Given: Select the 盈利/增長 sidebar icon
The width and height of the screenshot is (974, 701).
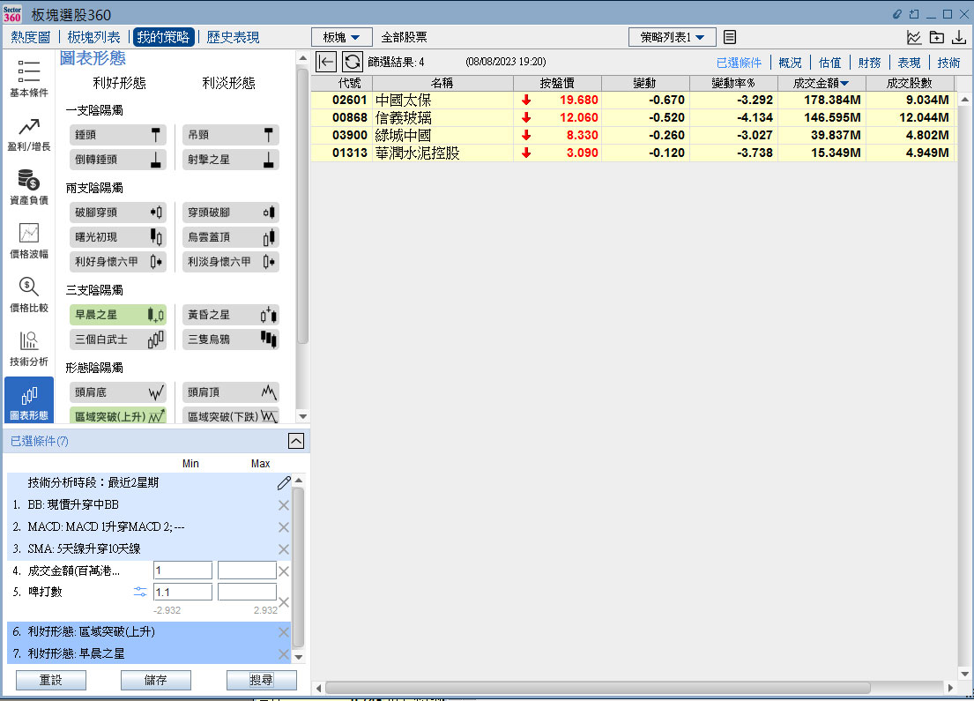Looking at the screenshot, I should [x=28, y=132].
